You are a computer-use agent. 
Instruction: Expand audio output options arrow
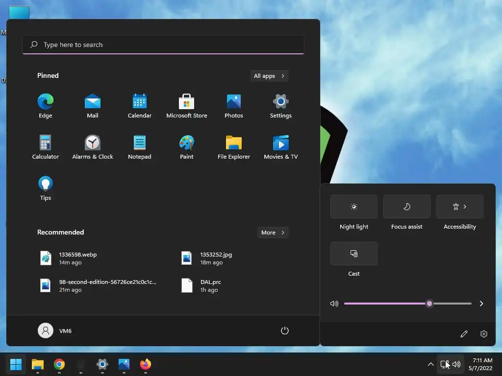pos(481,304)
